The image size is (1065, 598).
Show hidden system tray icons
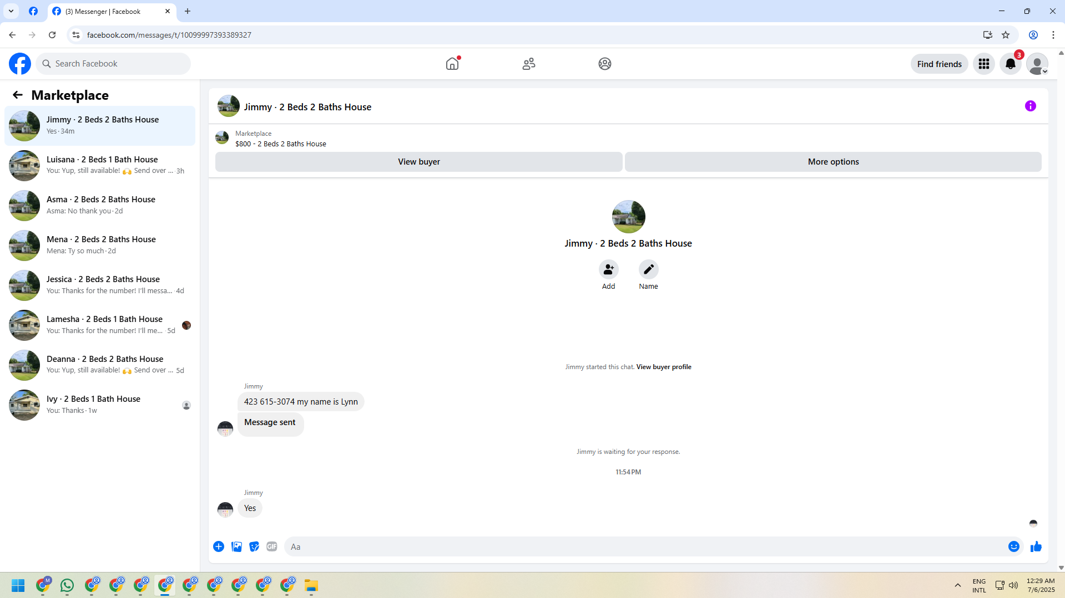tap(958, 586)
